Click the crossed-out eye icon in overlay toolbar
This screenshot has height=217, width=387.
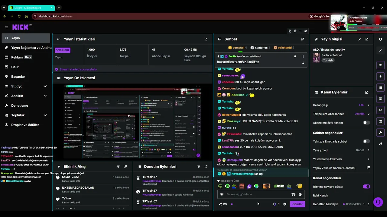306,31
